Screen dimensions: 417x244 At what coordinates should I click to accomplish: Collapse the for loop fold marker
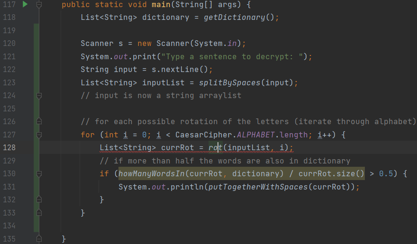(39, 135)
